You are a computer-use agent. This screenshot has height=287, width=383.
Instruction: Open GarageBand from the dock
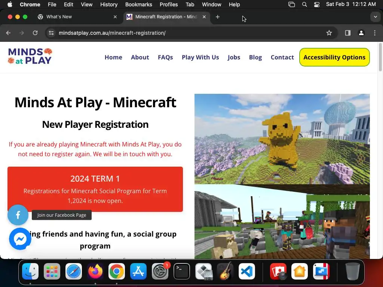coord(225,271)
